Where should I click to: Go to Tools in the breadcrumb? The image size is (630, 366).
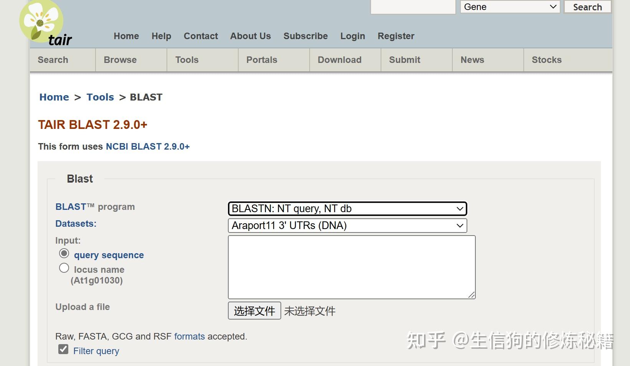(100, 97)
